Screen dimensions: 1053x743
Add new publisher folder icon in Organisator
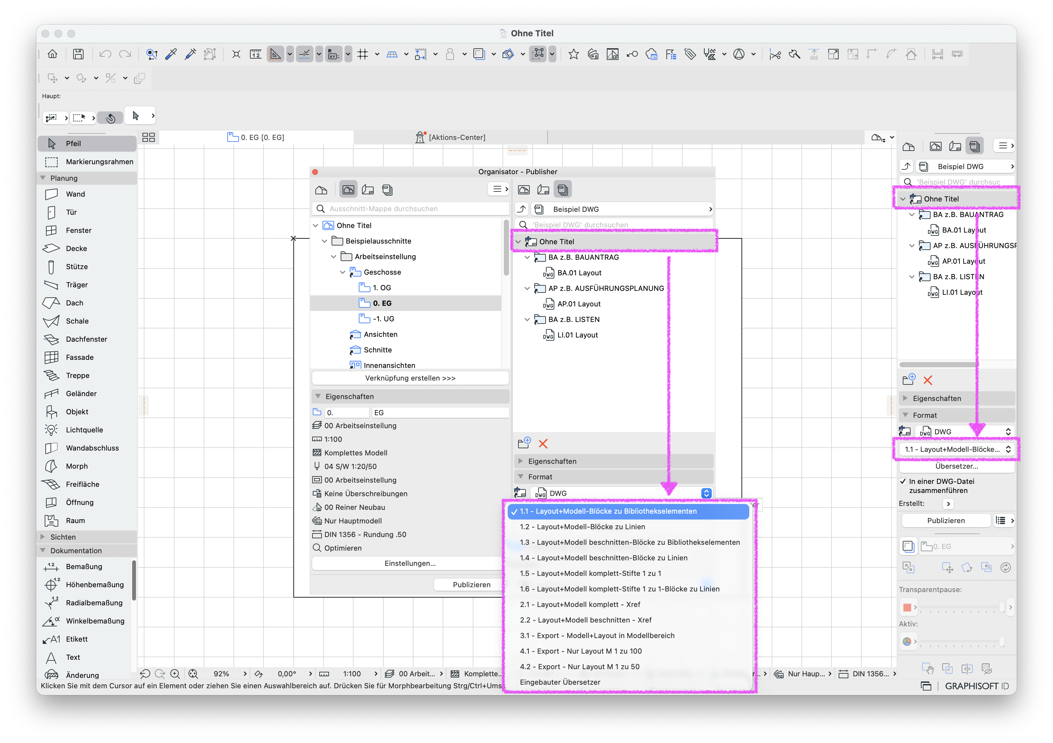tap(524, 443)
